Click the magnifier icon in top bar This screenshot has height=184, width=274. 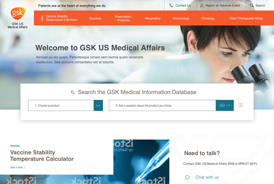click(x=252, y=5)
